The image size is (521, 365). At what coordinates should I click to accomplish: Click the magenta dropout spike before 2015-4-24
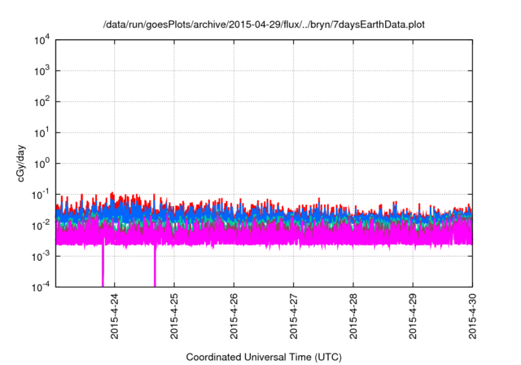coord(103,266)
